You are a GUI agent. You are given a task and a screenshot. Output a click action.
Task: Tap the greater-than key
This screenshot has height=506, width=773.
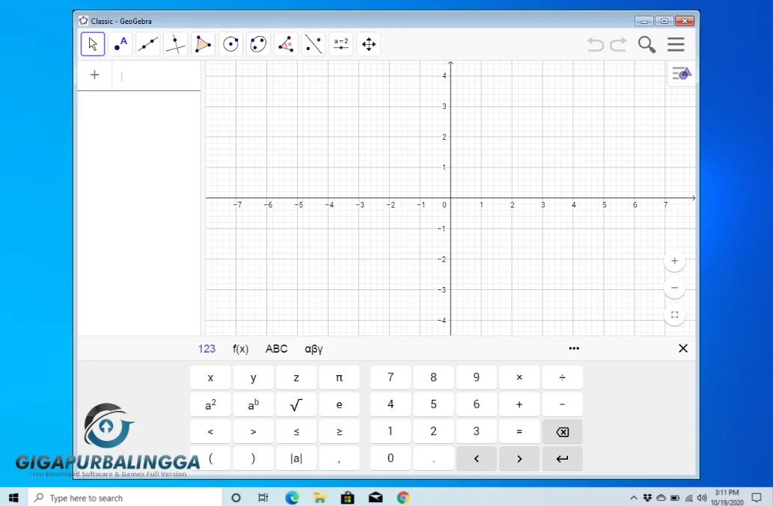click(254, 432)
